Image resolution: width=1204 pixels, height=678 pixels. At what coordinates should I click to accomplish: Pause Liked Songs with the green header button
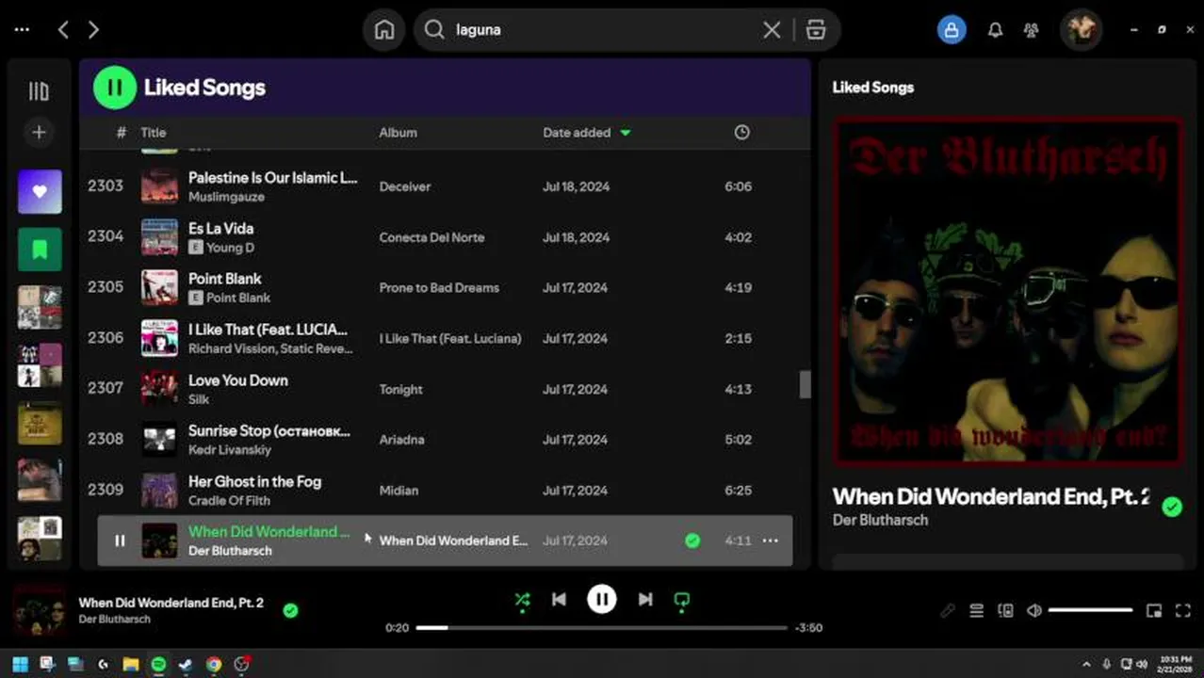tap(115, 88)
